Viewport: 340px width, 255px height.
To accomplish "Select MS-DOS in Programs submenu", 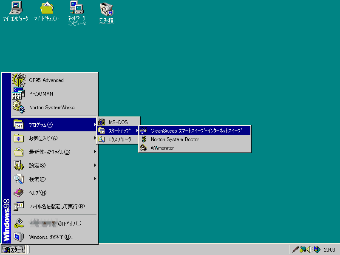I will click(x=119, y=122).
